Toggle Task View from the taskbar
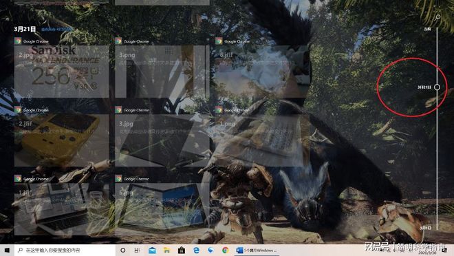 click(138, 250)
